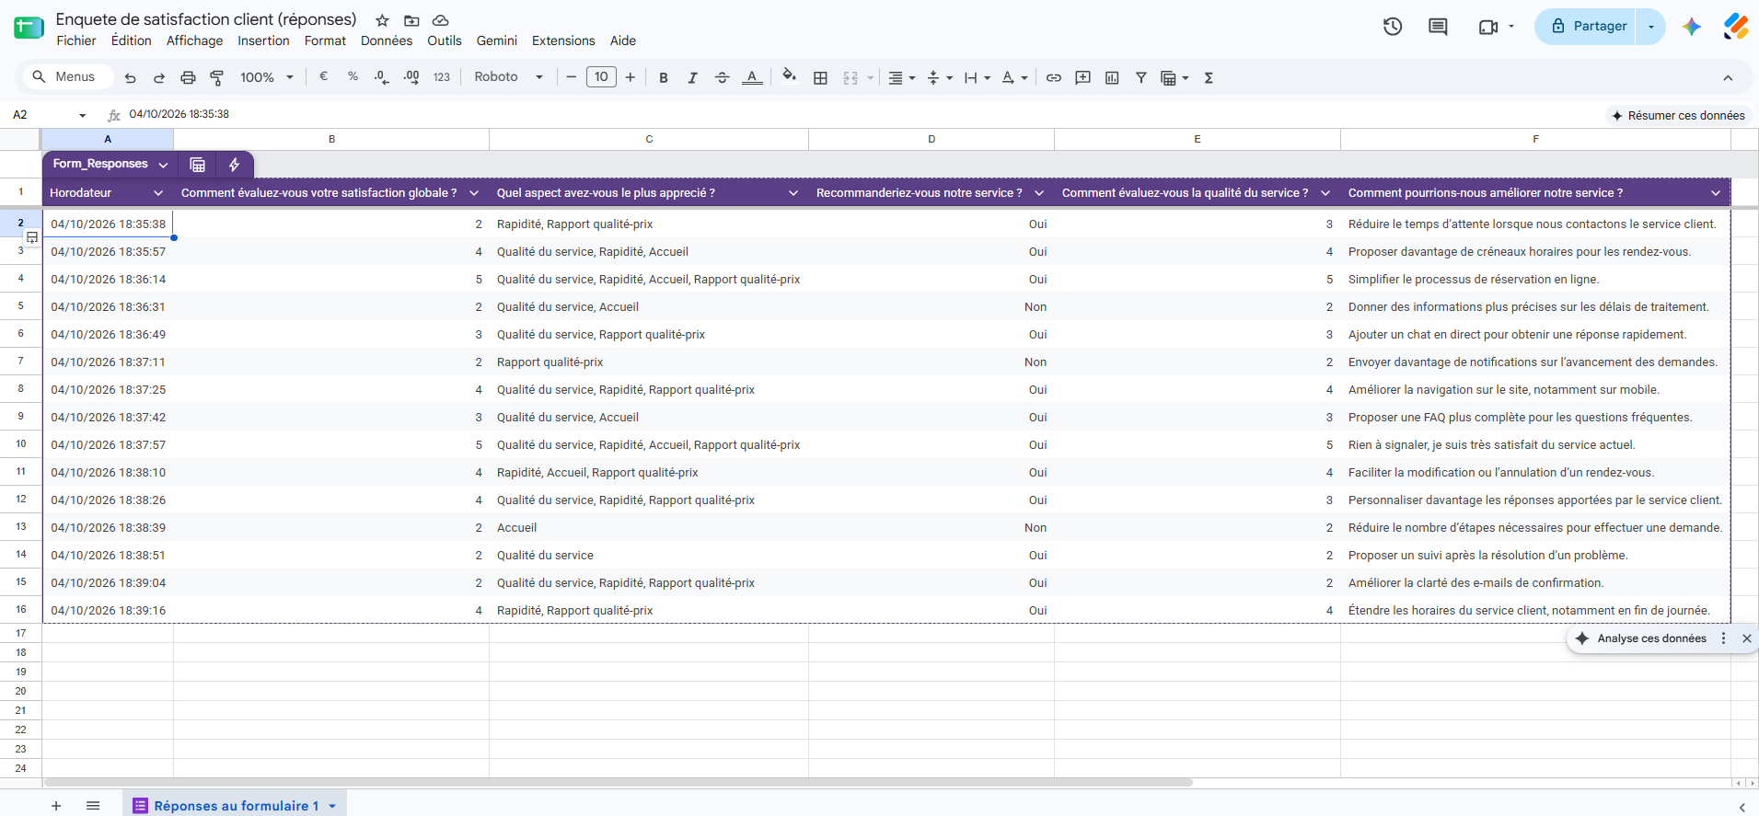Open the Extensions menu
This screenshot has height=816, width=1759.
[563, 40]
